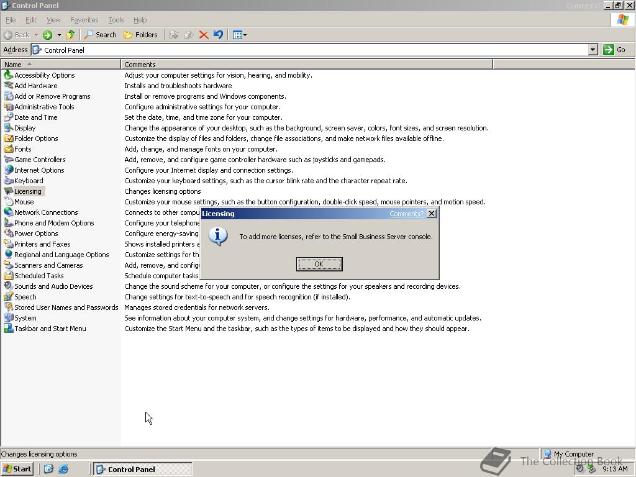This screenshot has height=477, width=636.
Task: Click the Phone and Modem Options icon
Action: (8, 223)
